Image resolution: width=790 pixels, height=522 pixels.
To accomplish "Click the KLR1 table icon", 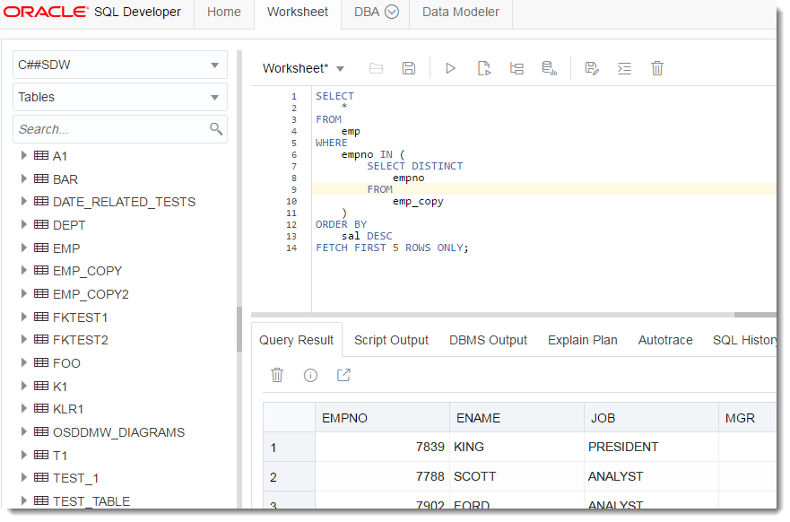I will 41,408.
